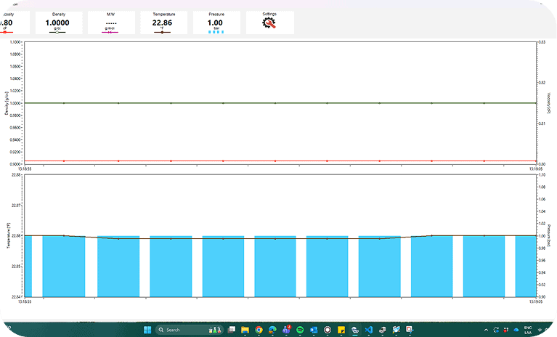Viewport: 557px width, 337px height.
Task: Open Microsoft Teams in the taskbar
Action: click(287, 330)
